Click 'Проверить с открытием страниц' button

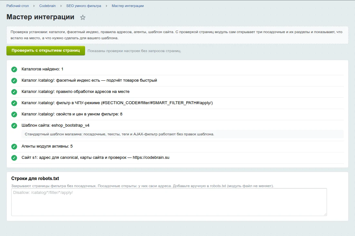[46, 50]
